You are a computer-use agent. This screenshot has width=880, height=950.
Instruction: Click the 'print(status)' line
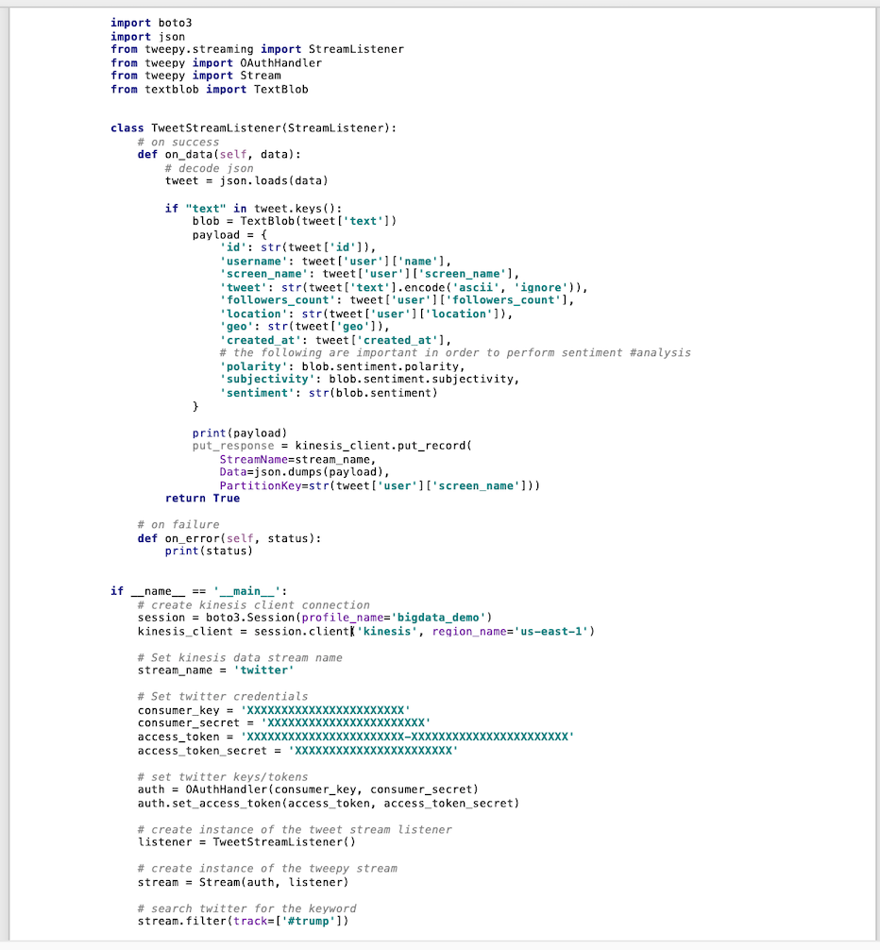(209, 551)
